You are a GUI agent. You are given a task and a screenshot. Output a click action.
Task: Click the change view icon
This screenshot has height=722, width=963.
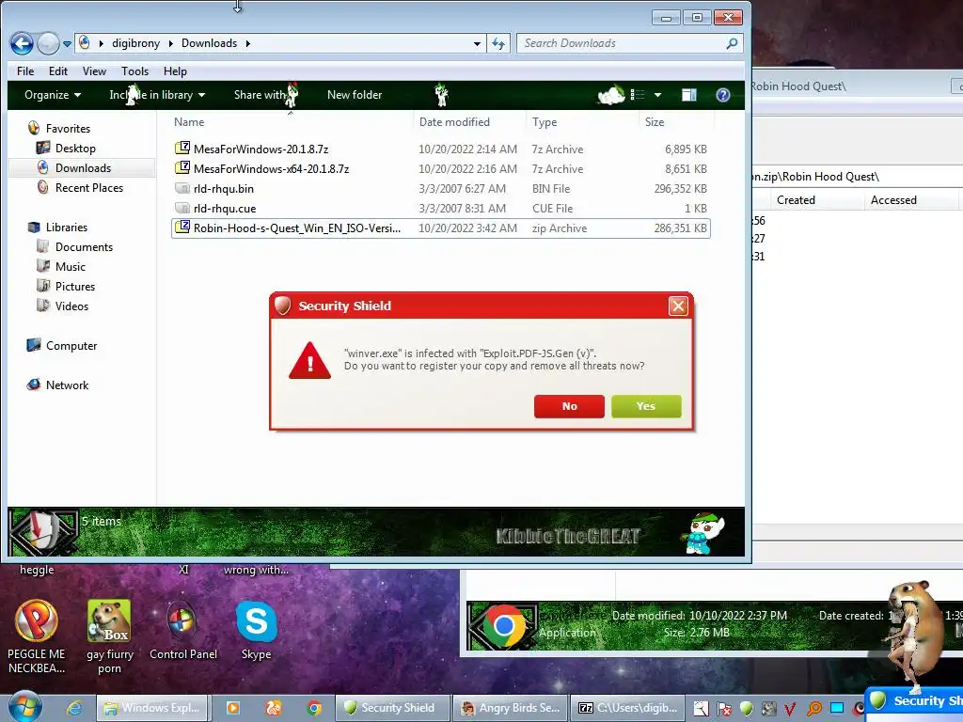coord(638,95)
